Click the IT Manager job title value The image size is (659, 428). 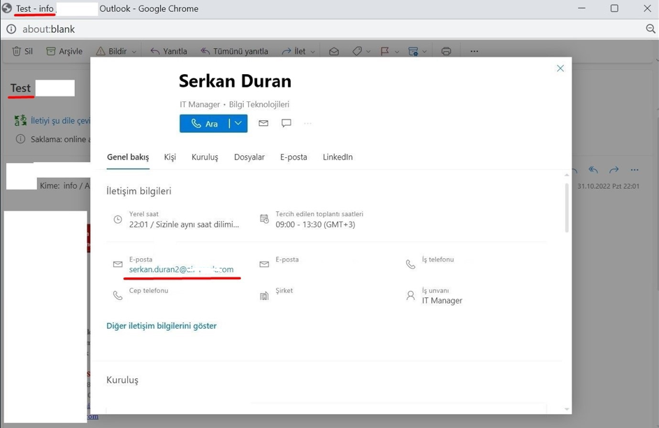click(442, 301)
